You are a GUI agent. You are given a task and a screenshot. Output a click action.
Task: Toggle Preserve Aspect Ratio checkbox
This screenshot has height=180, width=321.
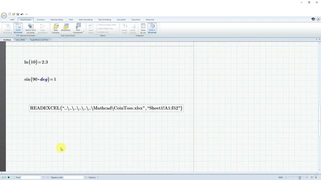point(106,25)
